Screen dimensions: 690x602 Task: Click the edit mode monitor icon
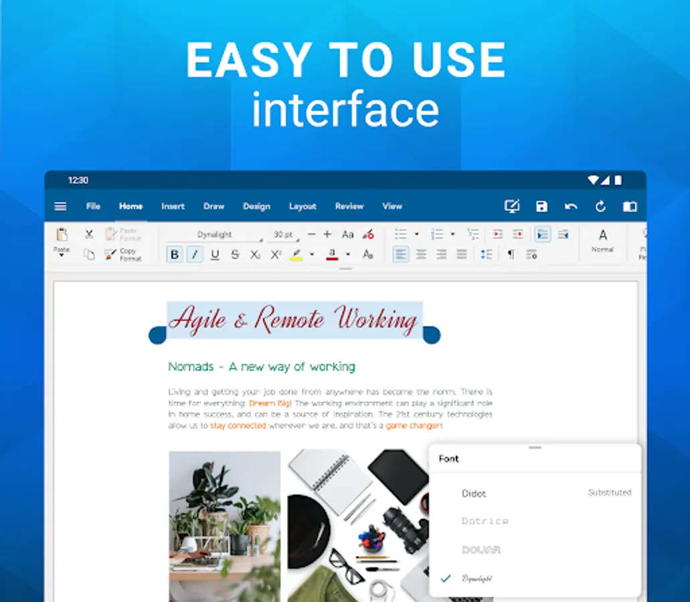(x=512, y=206)
